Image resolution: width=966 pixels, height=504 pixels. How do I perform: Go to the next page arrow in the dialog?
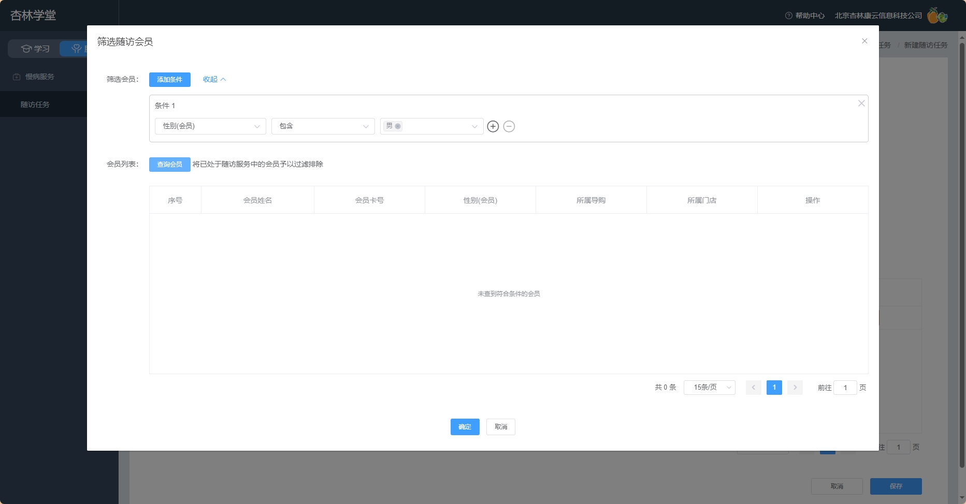point(795,388)
